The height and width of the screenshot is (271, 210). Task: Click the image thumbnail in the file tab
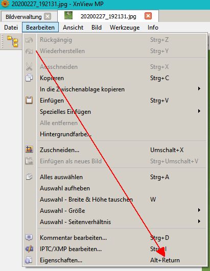[68, 15]
